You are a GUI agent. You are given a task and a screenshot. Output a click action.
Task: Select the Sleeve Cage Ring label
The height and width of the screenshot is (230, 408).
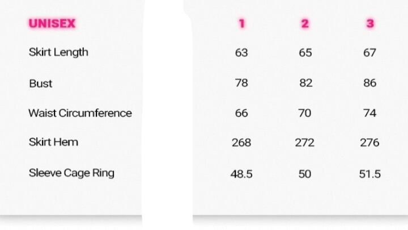(71, 173)
